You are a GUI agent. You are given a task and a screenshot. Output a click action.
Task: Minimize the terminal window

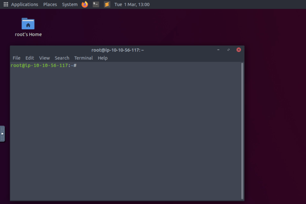pyautogui.click(x=218, y=50)
